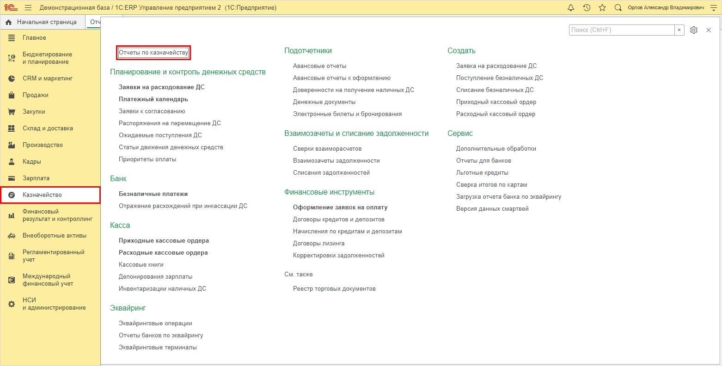Open notifications bell
722x366 pixels.
(x=571, y=7)
